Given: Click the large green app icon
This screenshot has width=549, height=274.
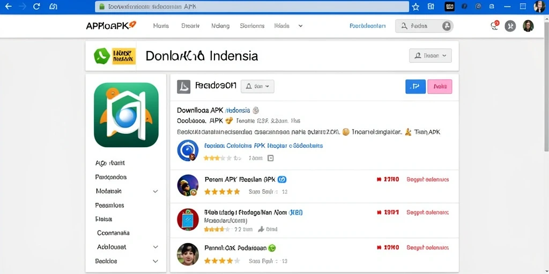Looking at the screenshot, I should pyautogui.click(x=126, y=115).
